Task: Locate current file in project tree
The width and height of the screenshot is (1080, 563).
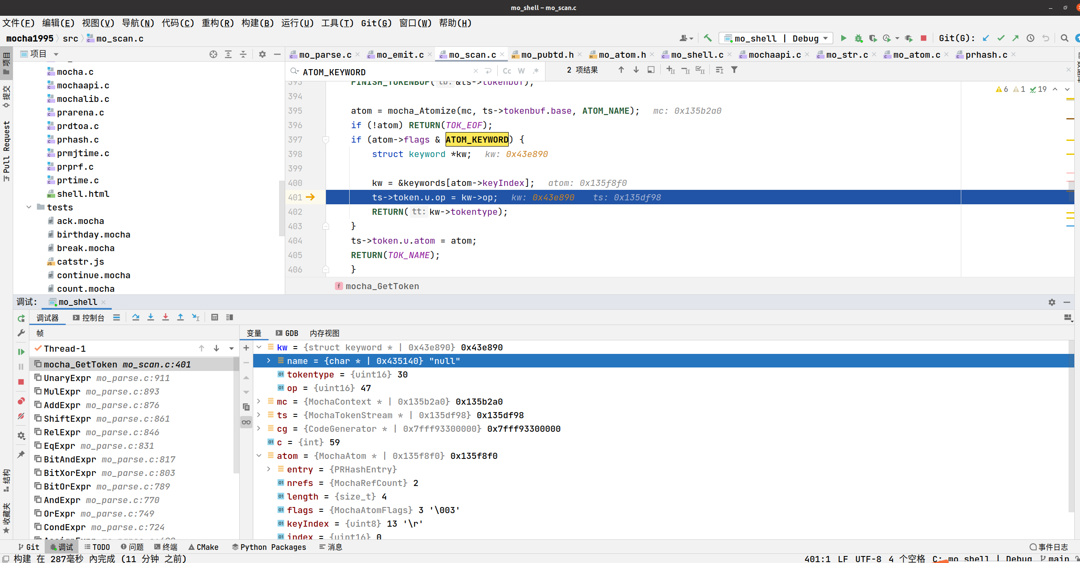Action: coord(213,54)
